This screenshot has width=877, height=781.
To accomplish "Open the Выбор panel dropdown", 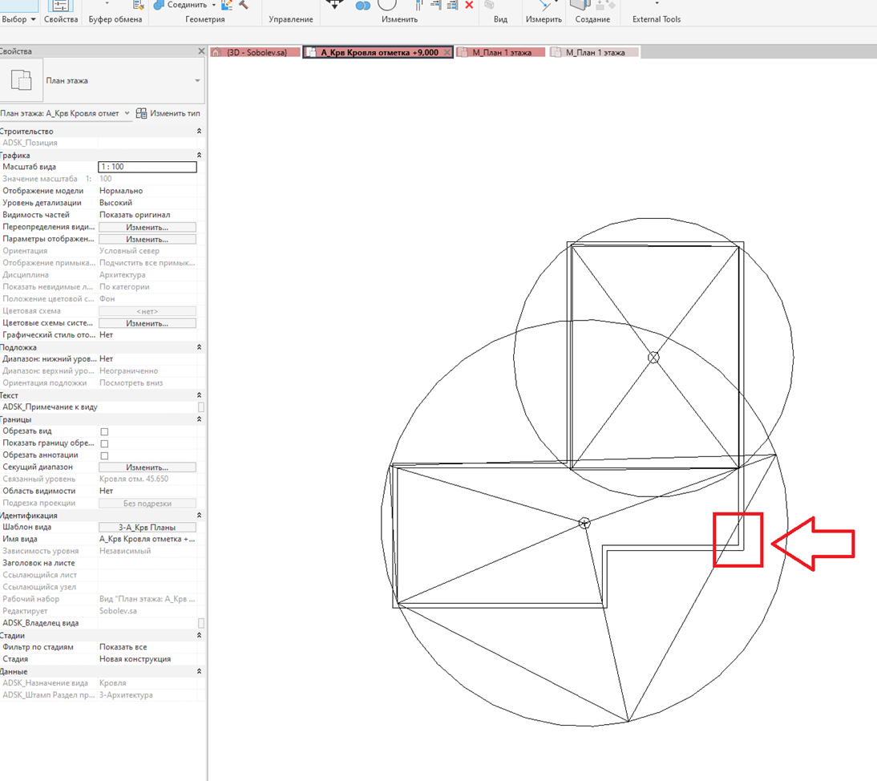I will (33, 19).
